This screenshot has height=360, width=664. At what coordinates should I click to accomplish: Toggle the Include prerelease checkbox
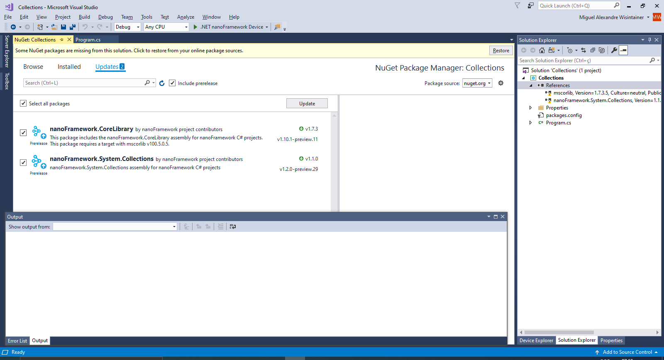point(172,83)
